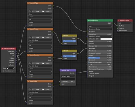Click UV output socket of Texture Coordinate
The image size is (135, 107).
pyautogui.click(x=16, y=56)
